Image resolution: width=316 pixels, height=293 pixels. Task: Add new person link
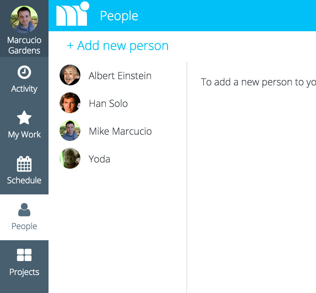[x=118, y=46]
